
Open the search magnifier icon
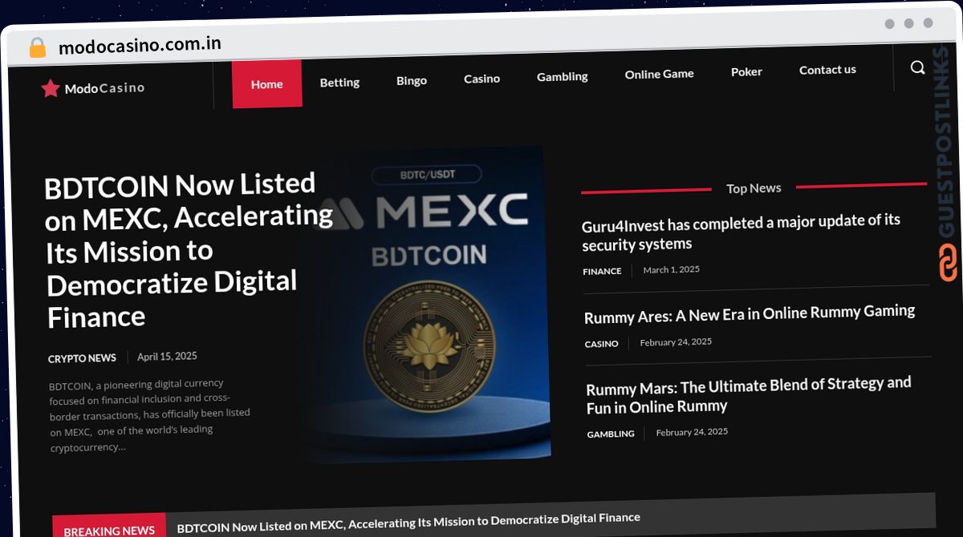pyautogui.click(x=918, y=68)
